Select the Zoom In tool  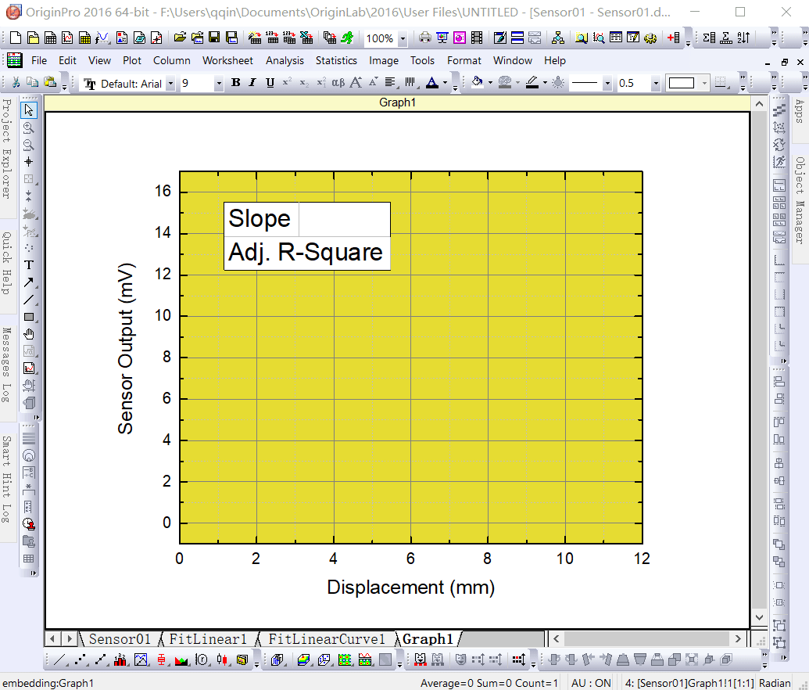click(x=29, y=128)
